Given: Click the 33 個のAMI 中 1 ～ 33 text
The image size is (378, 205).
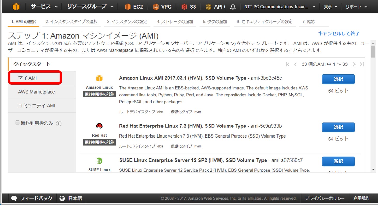Looking at the screenshot, I should pyautogui.click(x=325, y=64).
